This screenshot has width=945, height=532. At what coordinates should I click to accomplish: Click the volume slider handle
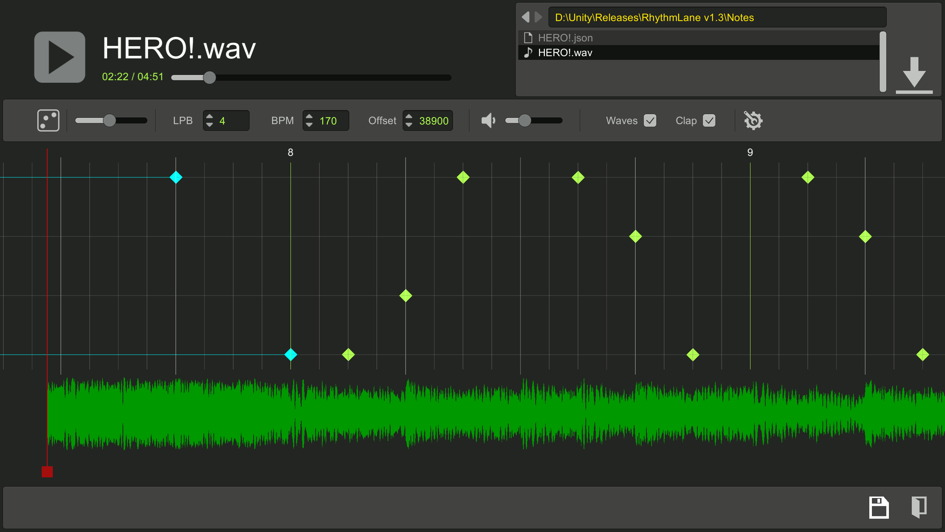coord(525,120)
